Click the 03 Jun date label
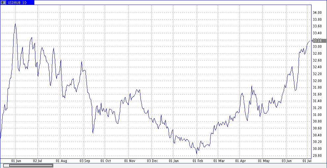327x168 pixels. [287, 161]
